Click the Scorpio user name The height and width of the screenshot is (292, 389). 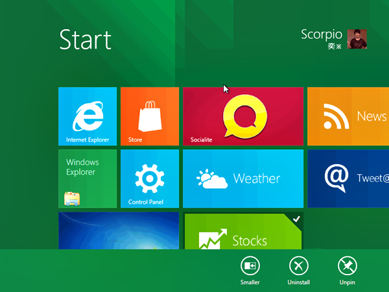click(x=322, y=34)
